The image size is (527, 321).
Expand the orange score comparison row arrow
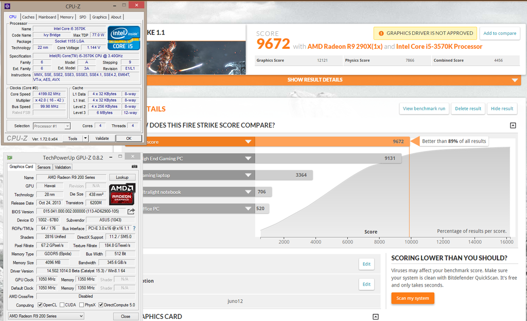point(248,142)
